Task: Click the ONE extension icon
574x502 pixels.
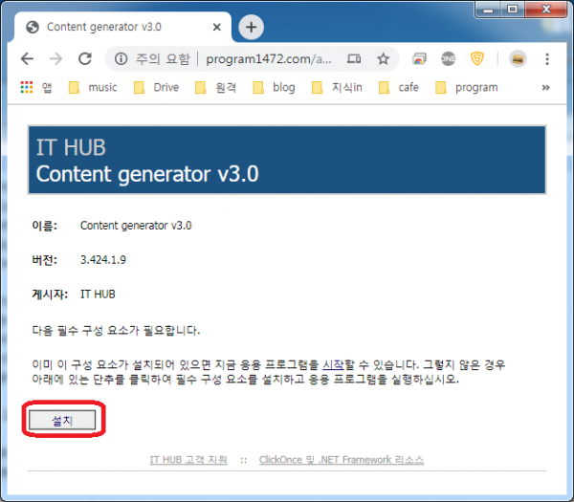Action: pos(448,58)
